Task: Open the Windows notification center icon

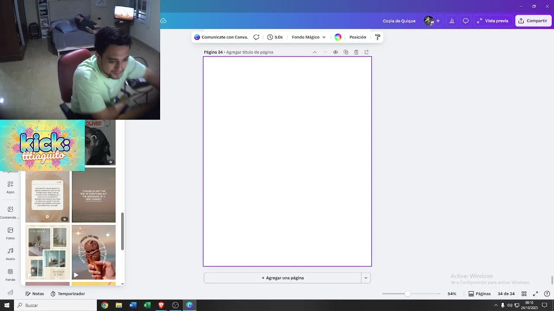Action: (545, 305)
